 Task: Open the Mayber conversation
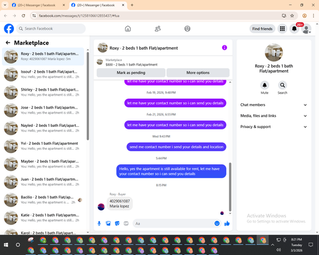click(43, 164)
